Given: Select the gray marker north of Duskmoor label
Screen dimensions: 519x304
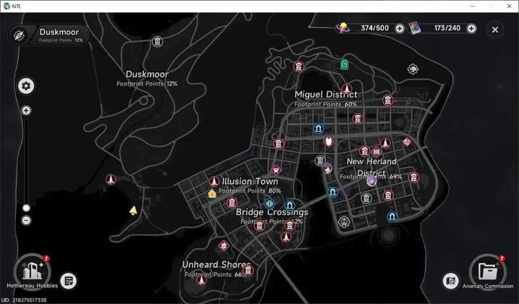Looking at the screenshot, I should 157,41.
